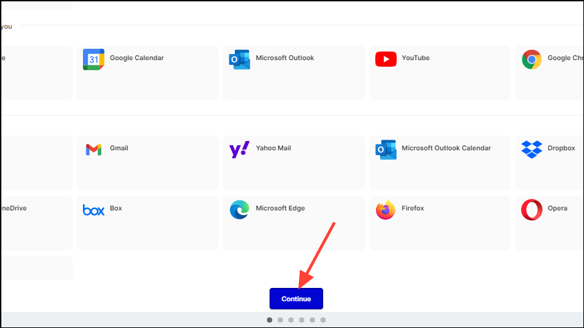Jump to the fifth pagination dot

point(312,320)
